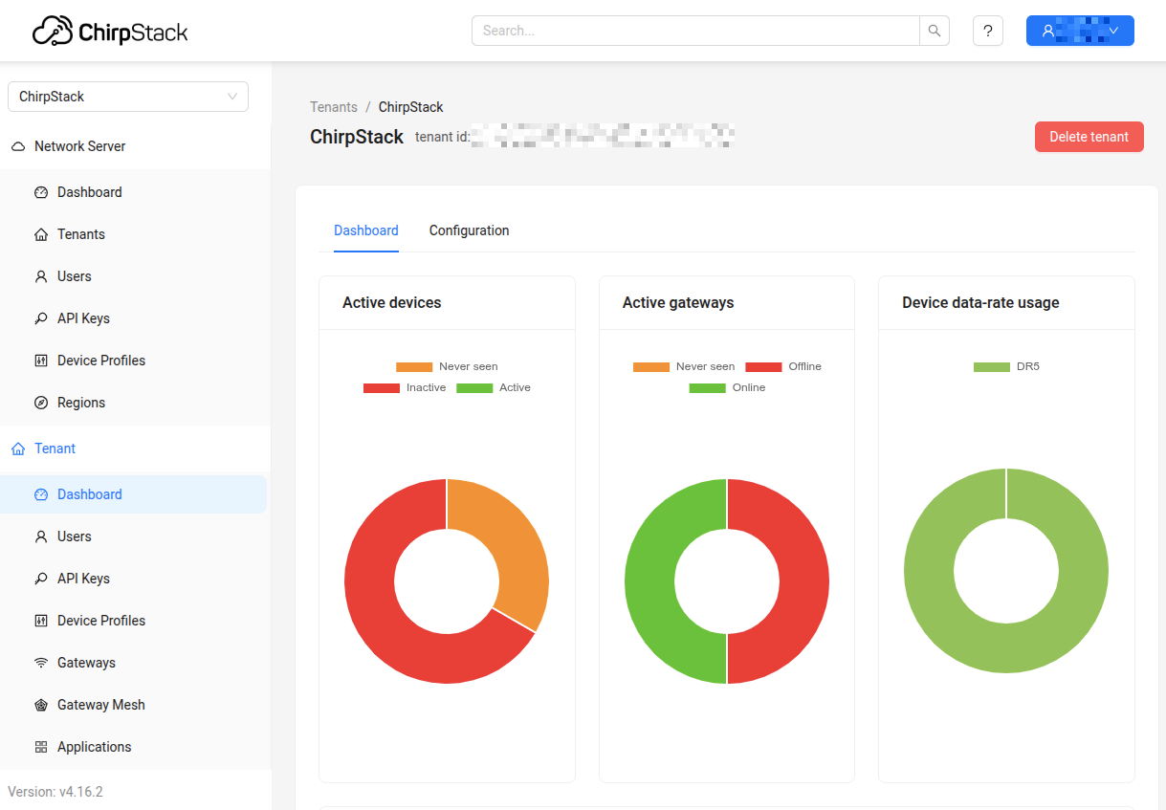Click the Tenant Device Profiles sliders icon
1166x810 pixels.
(41, 621)
